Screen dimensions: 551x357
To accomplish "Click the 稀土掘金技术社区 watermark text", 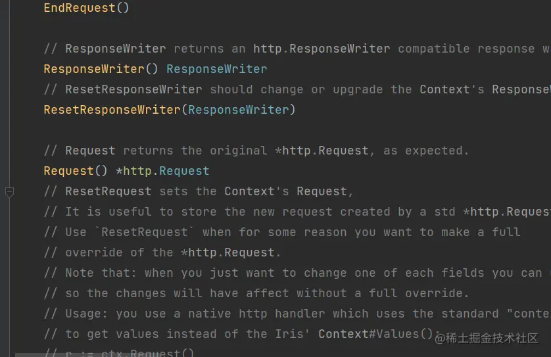I will [x=492, y=339].
